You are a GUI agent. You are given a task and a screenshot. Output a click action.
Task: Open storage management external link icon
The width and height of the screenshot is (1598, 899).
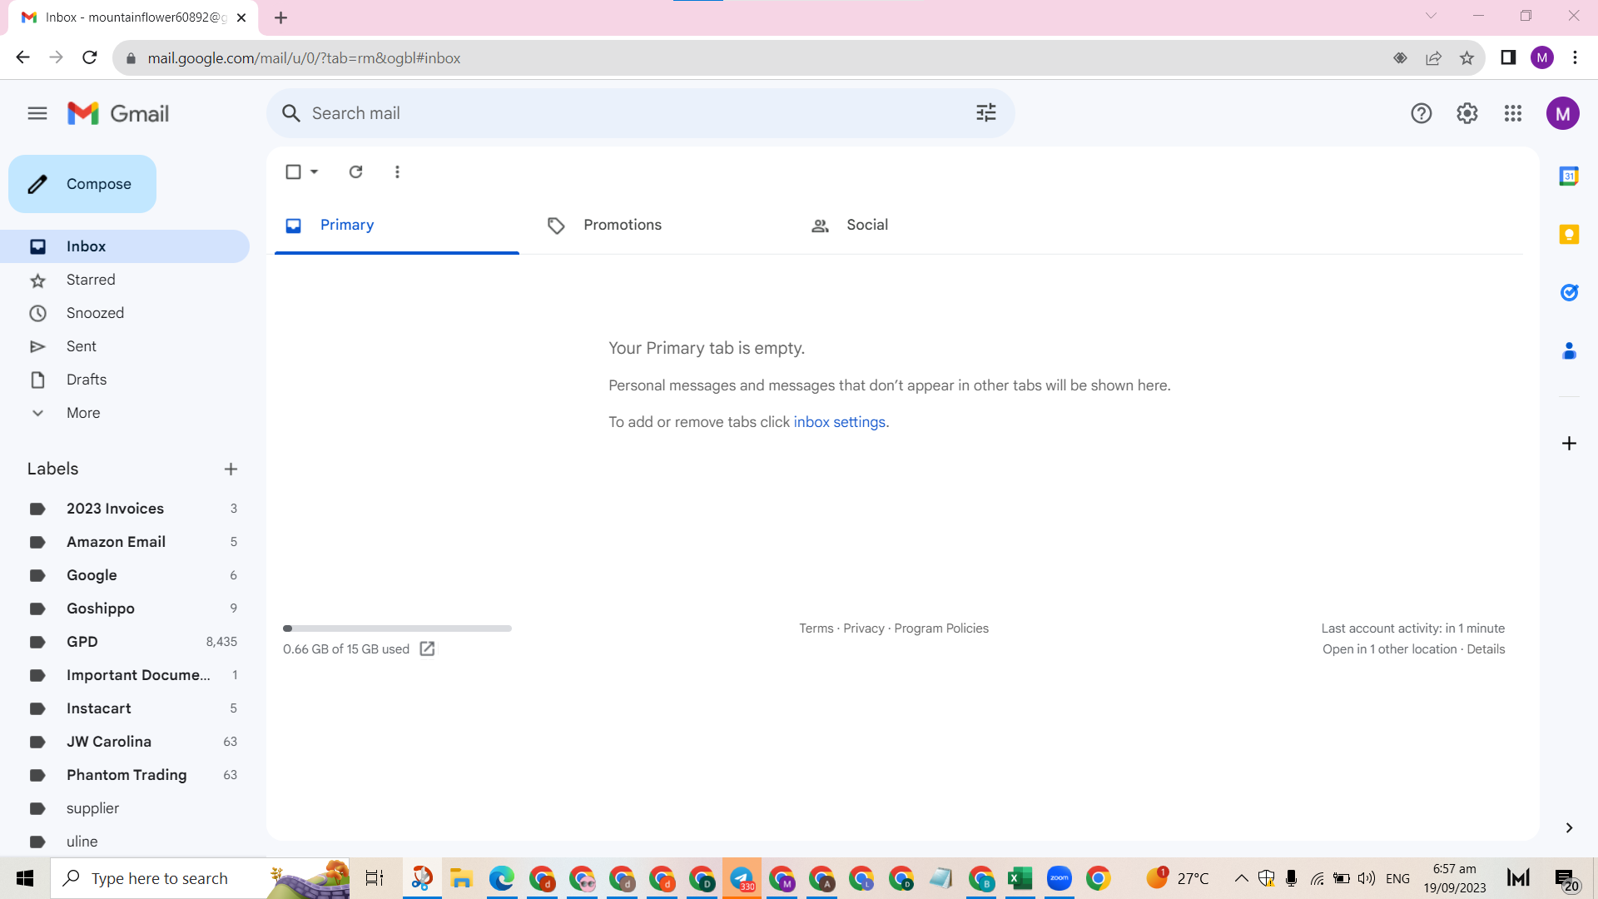click(x=427, y=649)
